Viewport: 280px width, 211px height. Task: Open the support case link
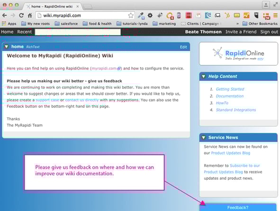click(47, 100)
